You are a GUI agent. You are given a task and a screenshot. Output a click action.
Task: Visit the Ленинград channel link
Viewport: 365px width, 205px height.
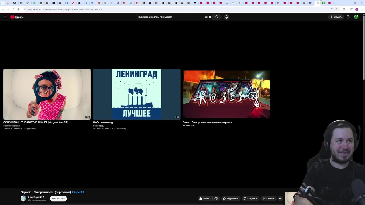(98, 126)
